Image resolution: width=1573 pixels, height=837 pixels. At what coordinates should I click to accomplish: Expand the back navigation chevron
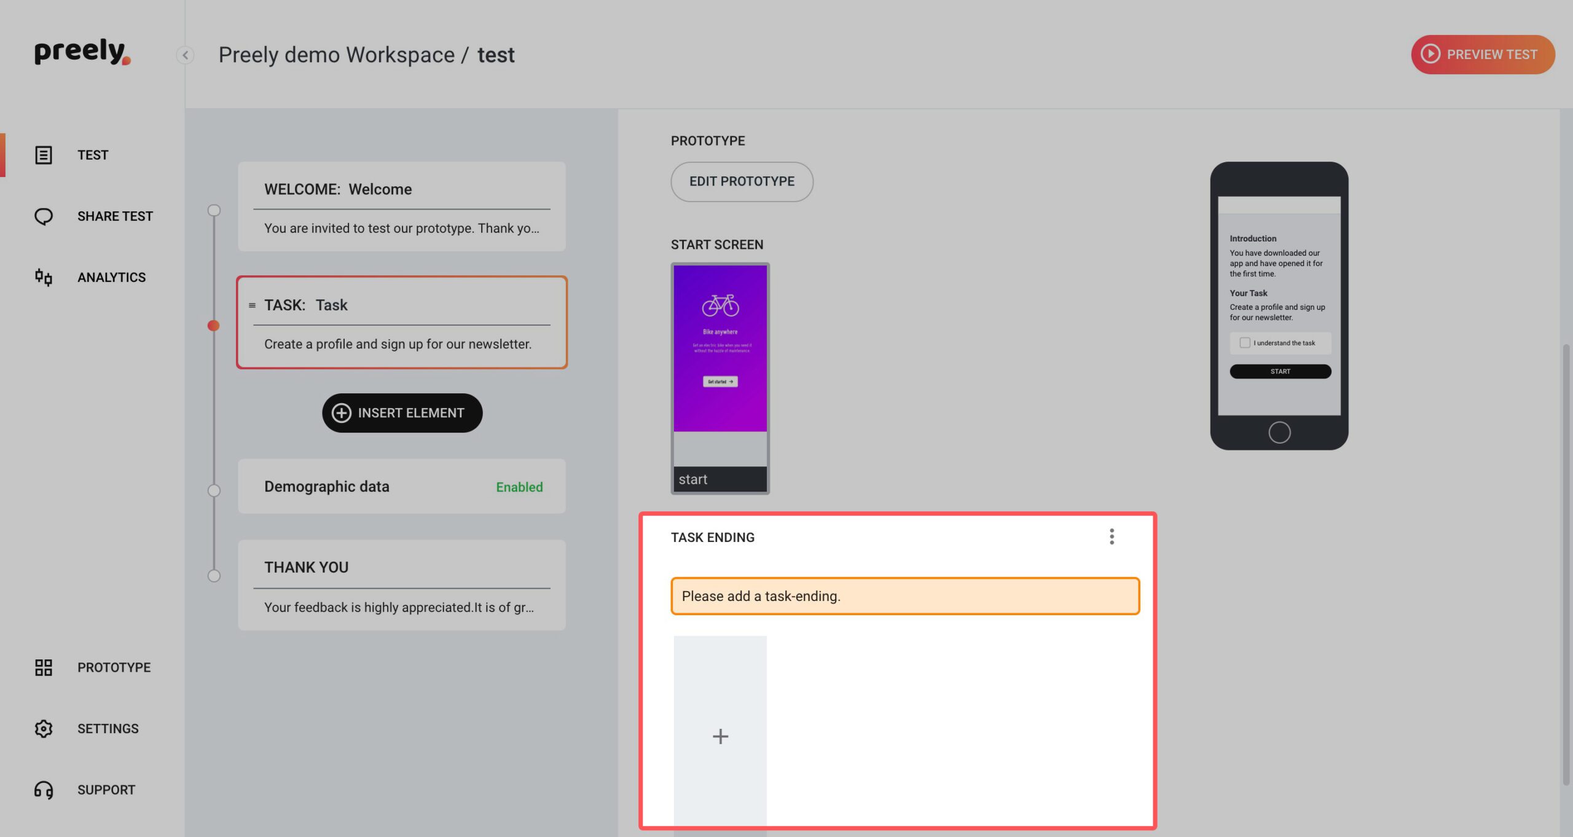185,54
